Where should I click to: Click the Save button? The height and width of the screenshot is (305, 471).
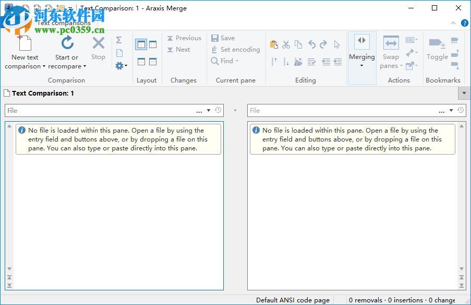point(223,38)
